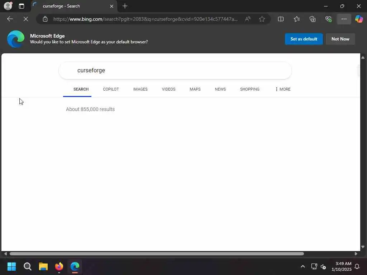Switch to the NEWS tab
The height and width of the screenshot is (275, 367).
[220, 89]
